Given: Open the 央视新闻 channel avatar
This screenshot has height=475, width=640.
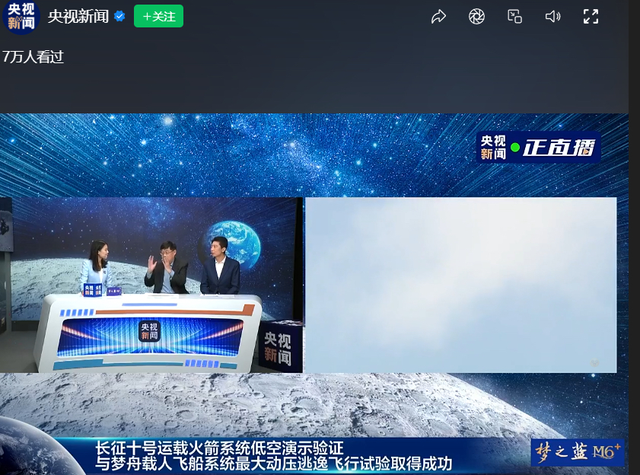Looking at the screenshot, I should pyautogui.click(x=21, y=17).
